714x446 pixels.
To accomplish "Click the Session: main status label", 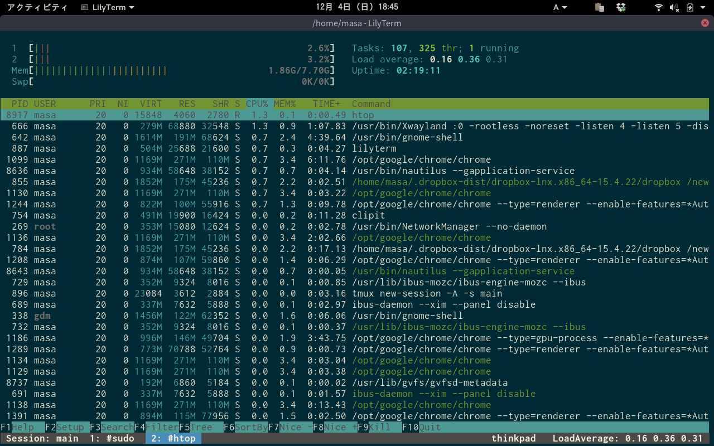I will coord(42,438).
